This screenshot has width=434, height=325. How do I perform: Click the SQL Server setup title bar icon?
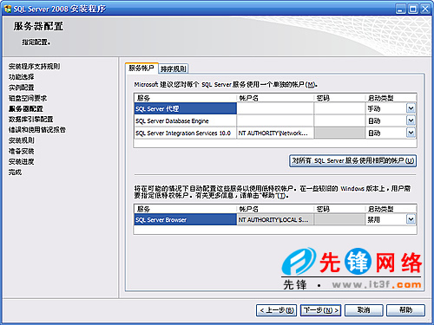pos(8,9)
